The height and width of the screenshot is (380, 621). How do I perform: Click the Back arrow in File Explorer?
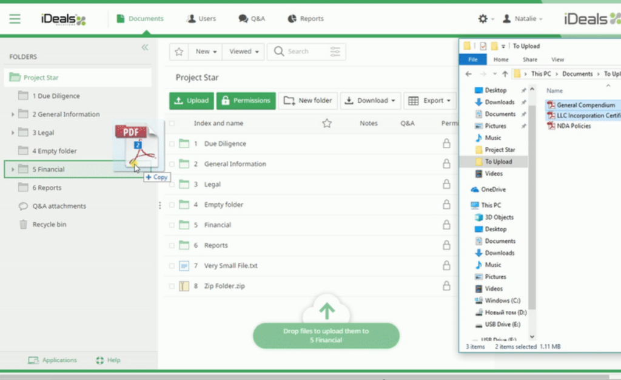click(468, 74)
